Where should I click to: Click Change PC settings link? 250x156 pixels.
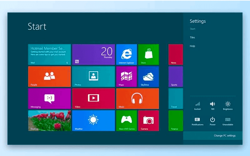pyautogui.click(x=225, y=136)
